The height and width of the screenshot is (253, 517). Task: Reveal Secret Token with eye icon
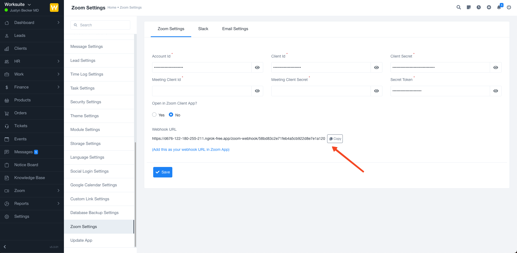(496, 91)
